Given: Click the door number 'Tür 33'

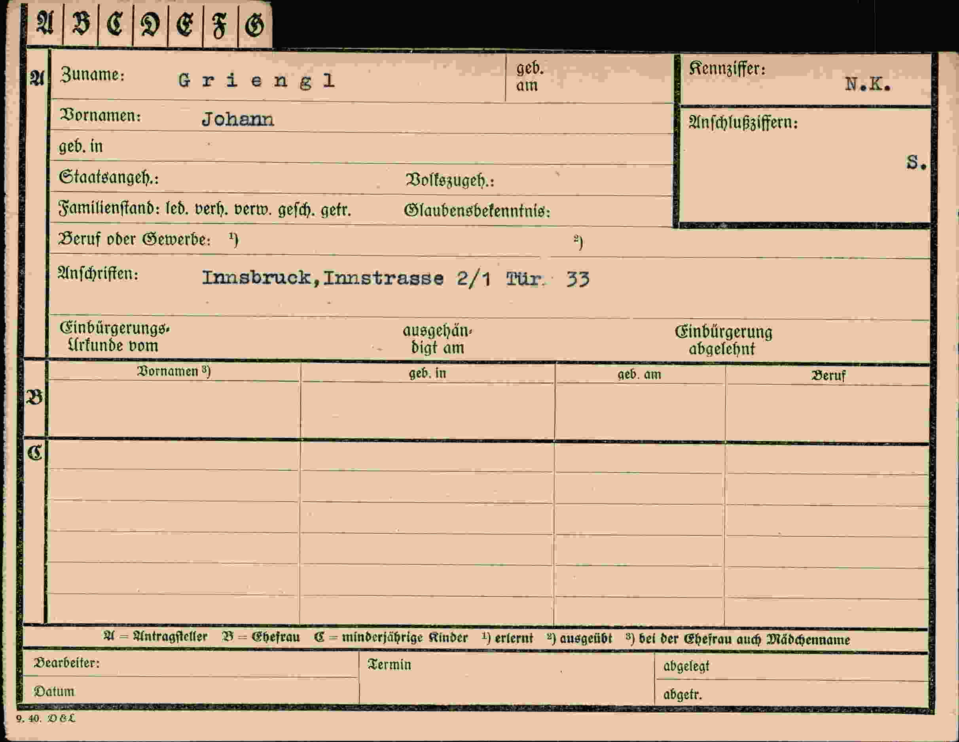Looking at the screenshot, I should [548, 279].
